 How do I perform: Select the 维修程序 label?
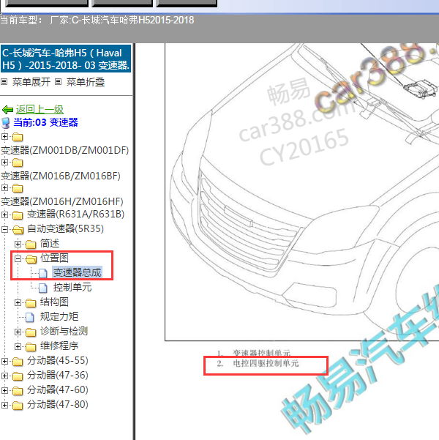(x=59, y=346)
